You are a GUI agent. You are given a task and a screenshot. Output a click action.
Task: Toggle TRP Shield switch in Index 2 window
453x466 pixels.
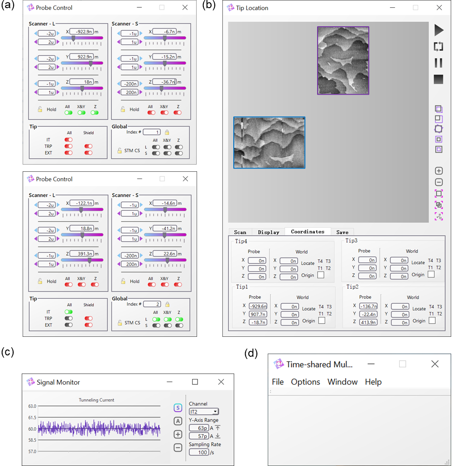(x=88, y=318)
